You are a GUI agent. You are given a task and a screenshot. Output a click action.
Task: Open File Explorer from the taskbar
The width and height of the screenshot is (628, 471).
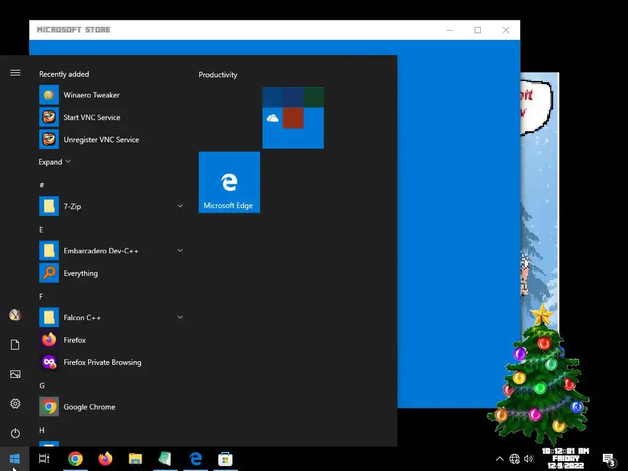136,459
